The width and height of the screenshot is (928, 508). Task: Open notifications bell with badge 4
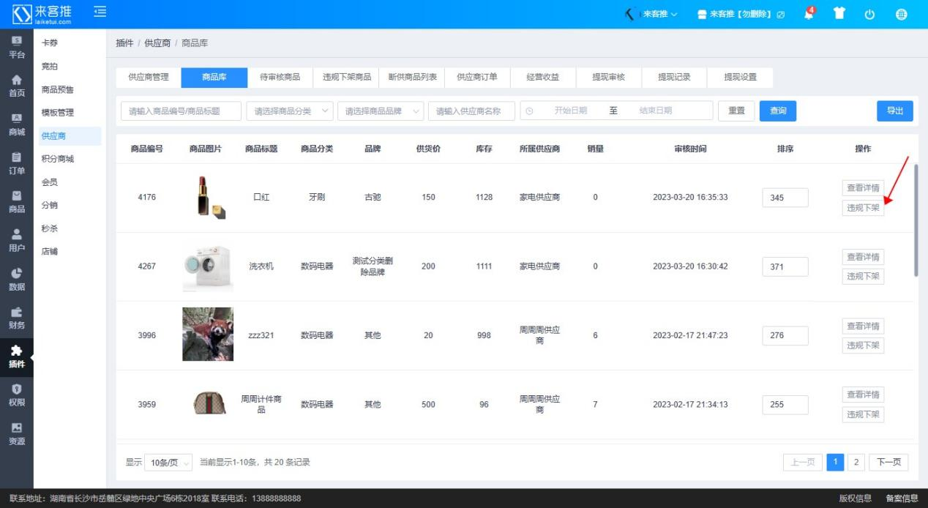pos(809,14)
